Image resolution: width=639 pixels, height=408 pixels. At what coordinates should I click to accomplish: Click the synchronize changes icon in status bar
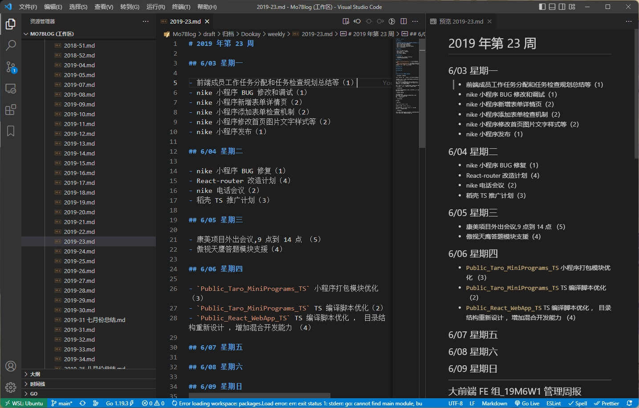(82, 403)
